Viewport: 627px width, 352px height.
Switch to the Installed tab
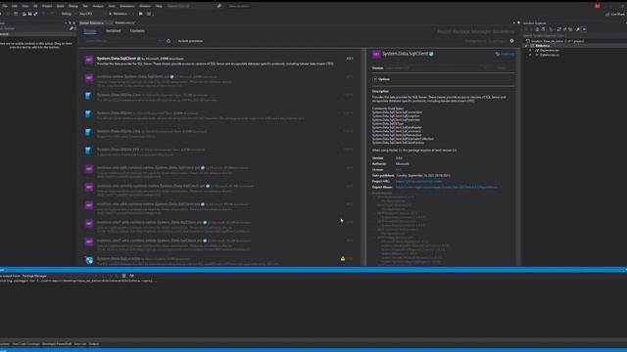click(114, 30)
